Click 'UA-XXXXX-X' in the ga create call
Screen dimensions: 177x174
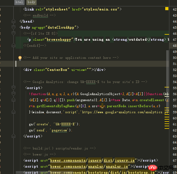(66, 124)
